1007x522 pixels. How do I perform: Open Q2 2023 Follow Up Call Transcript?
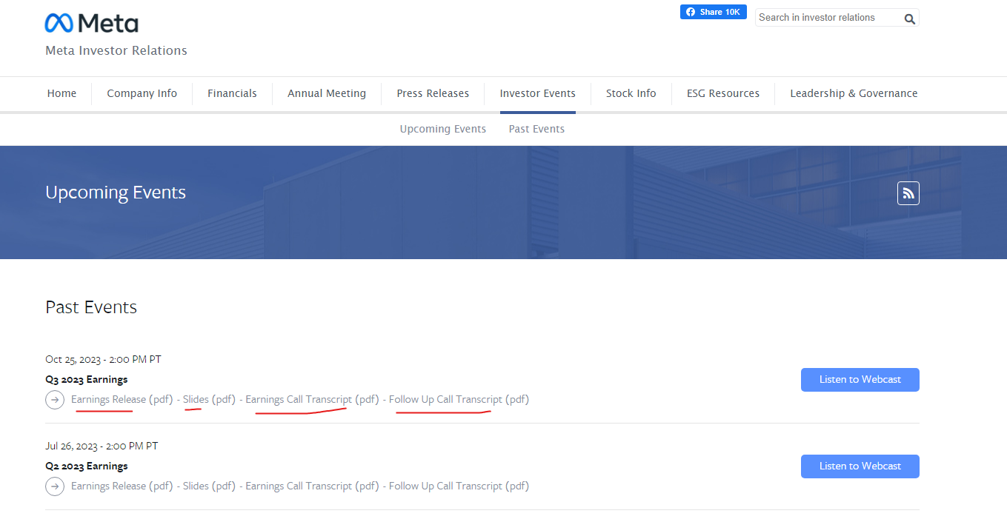pos(459,486)
